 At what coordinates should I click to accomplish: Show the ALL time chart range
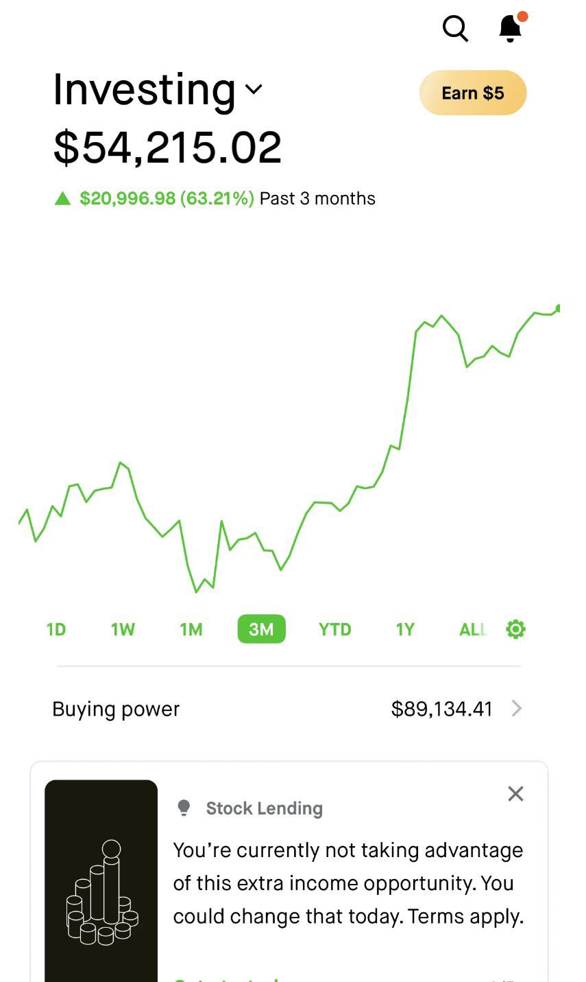pos(473,629)
